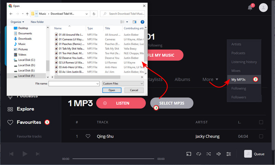Screen dimensions: 275x165
Task: Click the Open button in dialog
Action: (112, 90)
